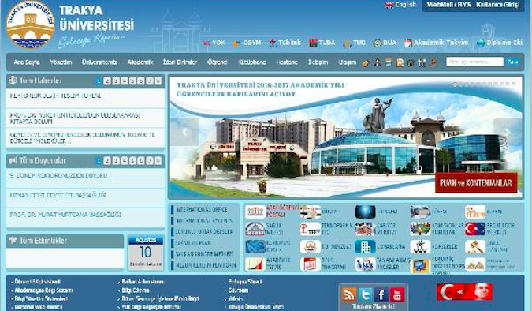Focus the site search input field
This screenshot has width=532, height=311.
pos(474,62)
